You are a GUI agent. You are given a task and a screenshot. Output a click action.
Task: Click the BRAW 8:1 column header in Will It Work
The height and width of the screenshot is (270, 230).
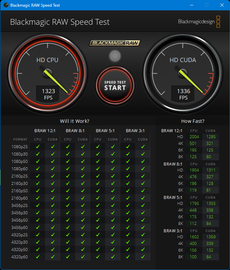(x=75, y=131)
